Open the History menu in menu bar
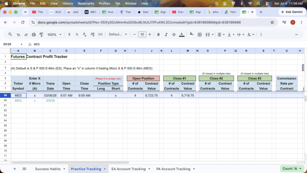This screenshot has width=307, height=173. 67,3
